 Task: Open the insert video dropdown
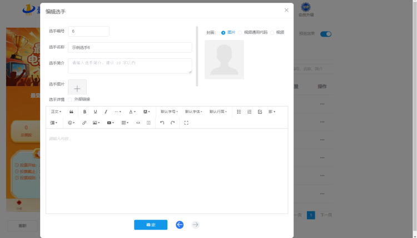111,123
